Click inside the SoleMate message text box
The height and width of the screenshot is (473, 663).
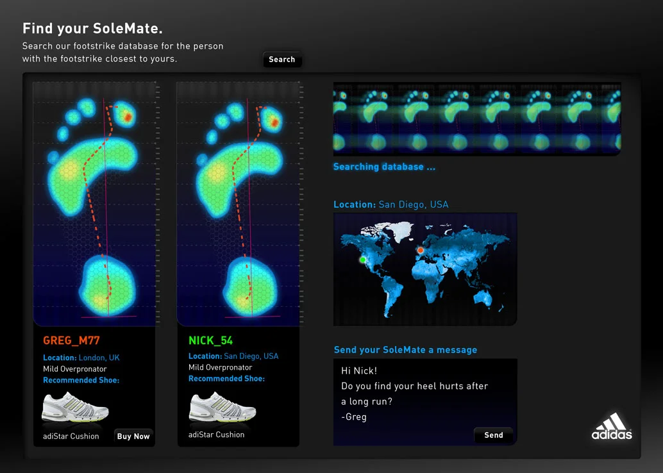click(425, 402)
